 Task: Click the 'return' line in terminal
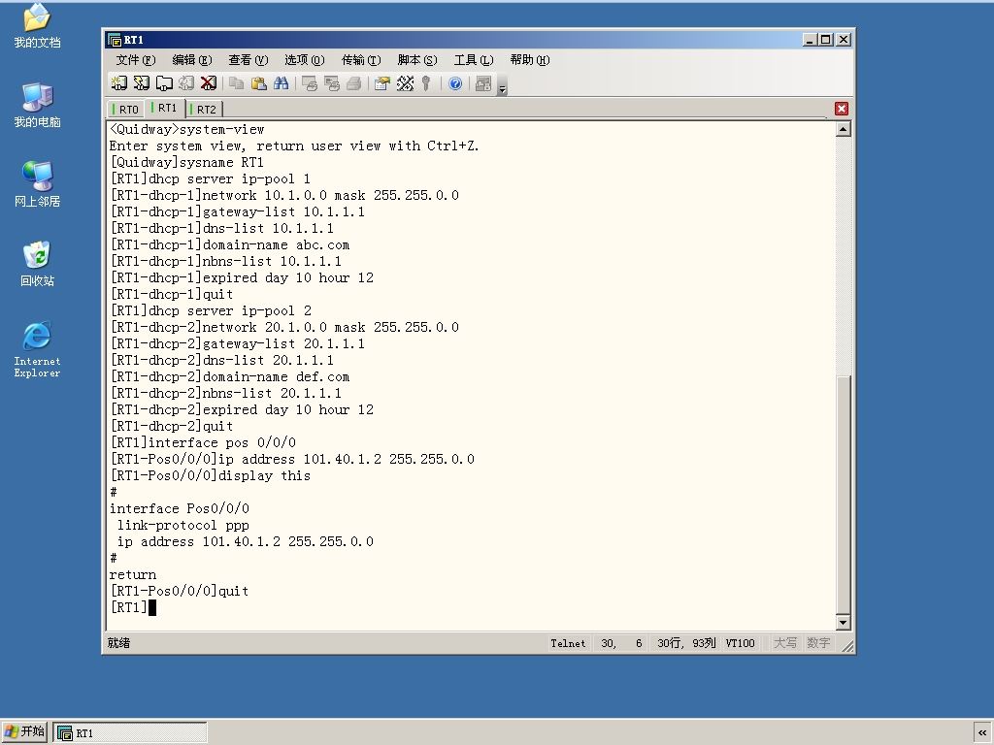[132, 574]
